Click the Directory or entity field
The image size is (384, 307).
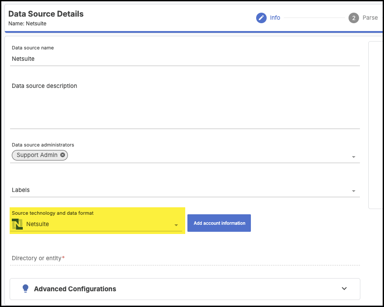tap(184, 258)
